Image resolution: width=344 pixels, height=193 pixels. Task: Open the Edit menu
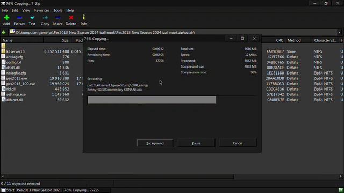pyautogui.click(x=15, y=10)
